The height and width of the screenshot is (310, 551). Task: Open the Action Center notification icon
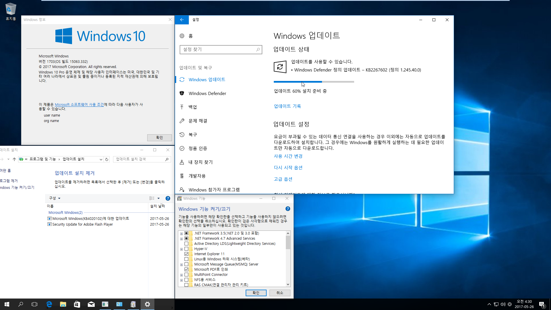pyautogui.click(x=542, y=304)
